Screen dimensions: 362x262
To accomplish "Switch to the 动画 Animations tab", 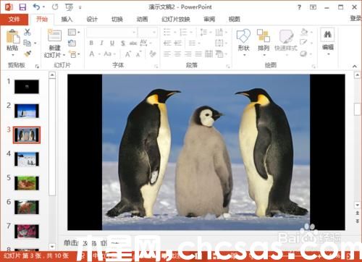I will point(142,20).
